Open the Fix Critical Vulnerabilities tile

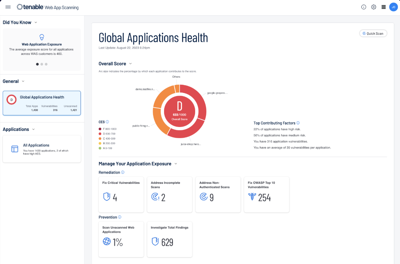tap(121, 194)
